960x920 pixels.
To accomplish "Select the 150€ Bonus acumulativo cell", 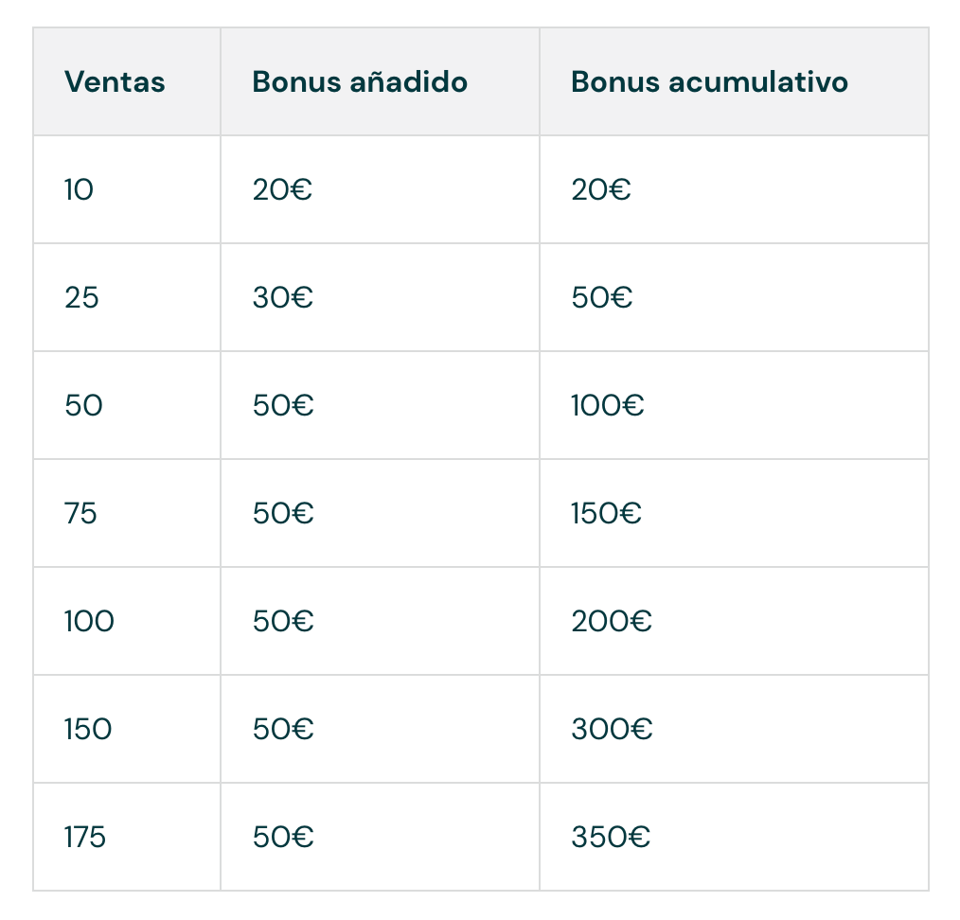I will (x=607, y=514).
